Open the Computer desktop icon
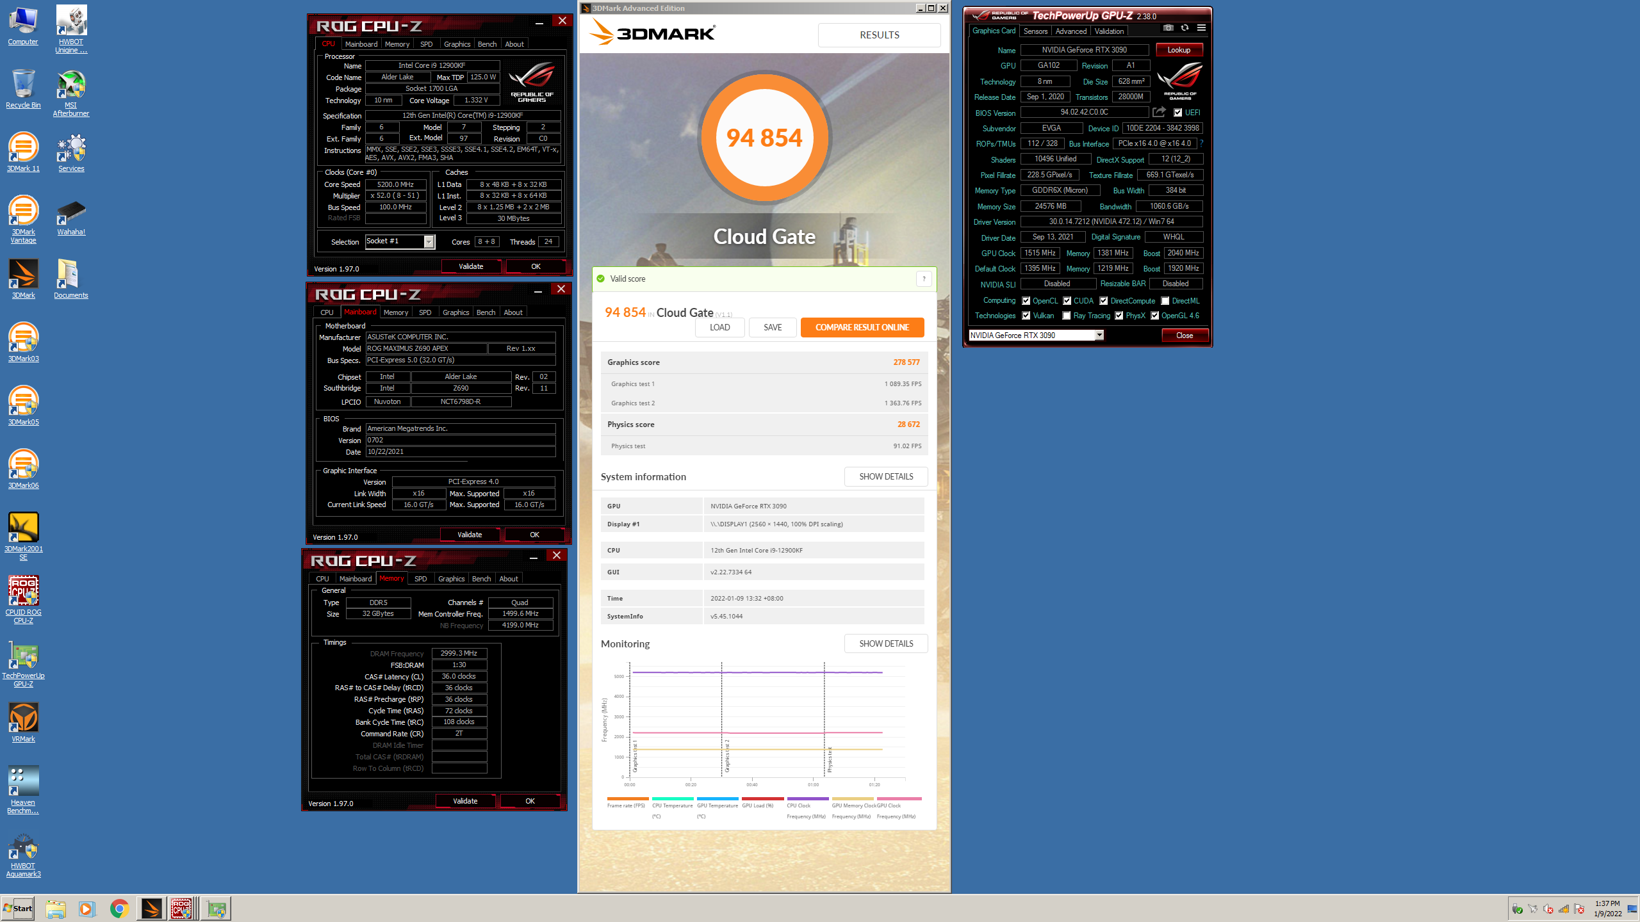This screenshot has width=1640, height=922. click(x=23, y=26)
